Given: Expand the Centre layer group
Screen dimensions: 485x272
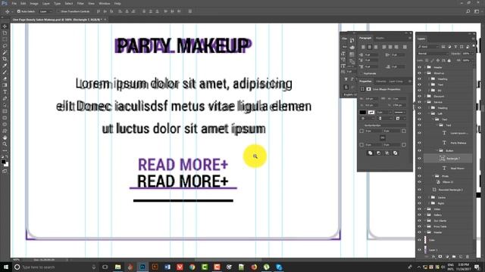Looking at the screenshot, I should [430, 197].
